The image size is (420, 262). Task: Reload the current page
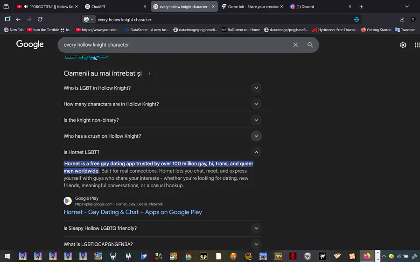(x=40, y=19)
